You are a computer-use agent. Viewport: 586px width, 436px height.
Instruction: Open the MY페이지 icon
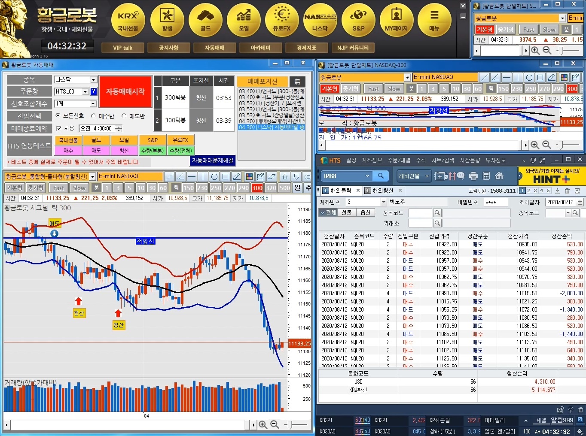tap(397, 20)
